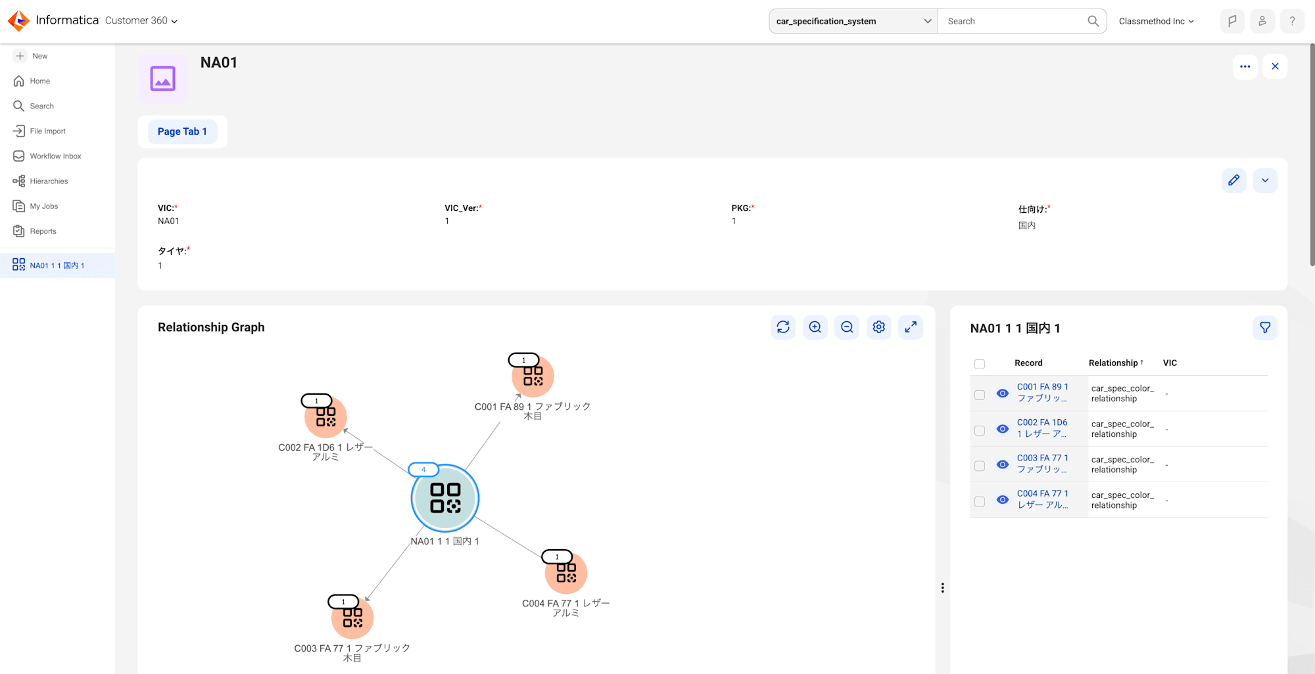Open Workflow Inbox in sidebar
The height and width of the screenshot is (674, 1315).
point(47,156)
